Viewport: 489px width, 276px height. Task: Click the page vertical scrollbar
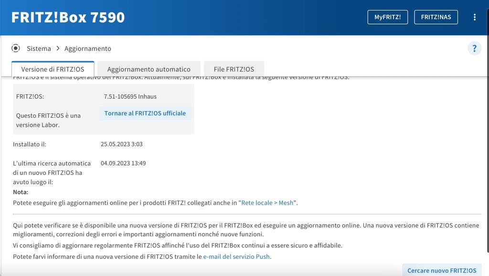pyautogui.click(x=488, y=131)
